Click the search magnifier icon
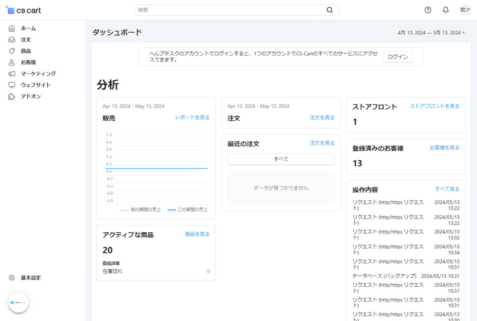The height and width of the screenshot is (321, 477). (330, 10)
